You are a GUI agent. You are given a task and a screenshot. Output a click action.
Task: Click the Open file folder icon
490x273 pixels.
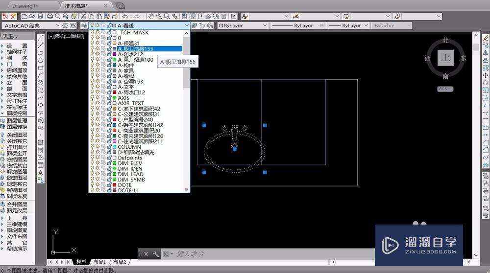(32, 16)
